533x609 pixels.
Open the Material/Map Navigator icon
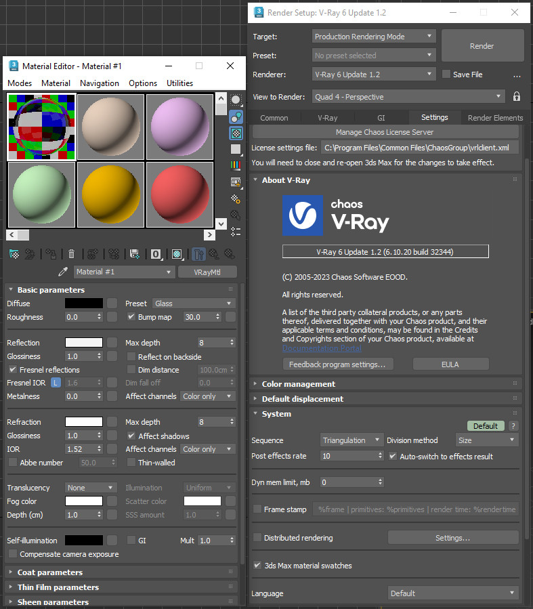[236, 232]
